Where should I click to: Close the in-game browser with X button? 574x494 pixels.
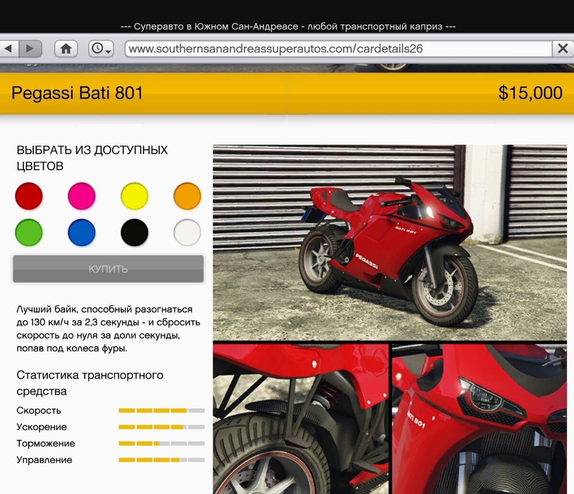563,48
